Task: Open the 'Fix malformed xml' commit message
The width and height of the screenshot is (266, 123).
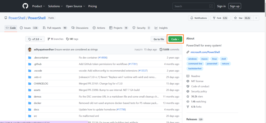Action: (x=89, y=116)
